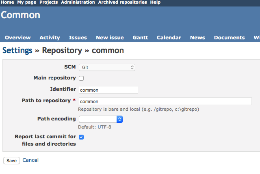This screenshot has height=174, width=260.
Task: Open the SCM Git dropdown
Action: 107,67
